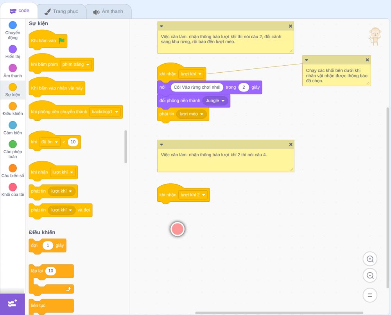Screen dimensions: 391x315
Task: Click the 'liên tục' forever block
Action: pos(51,306)
